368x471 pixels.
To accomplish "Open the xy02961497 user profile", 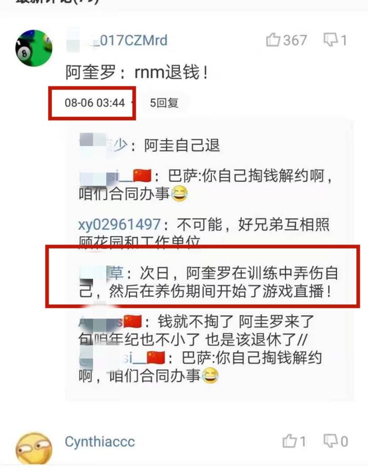I will (x=119, y=224).
